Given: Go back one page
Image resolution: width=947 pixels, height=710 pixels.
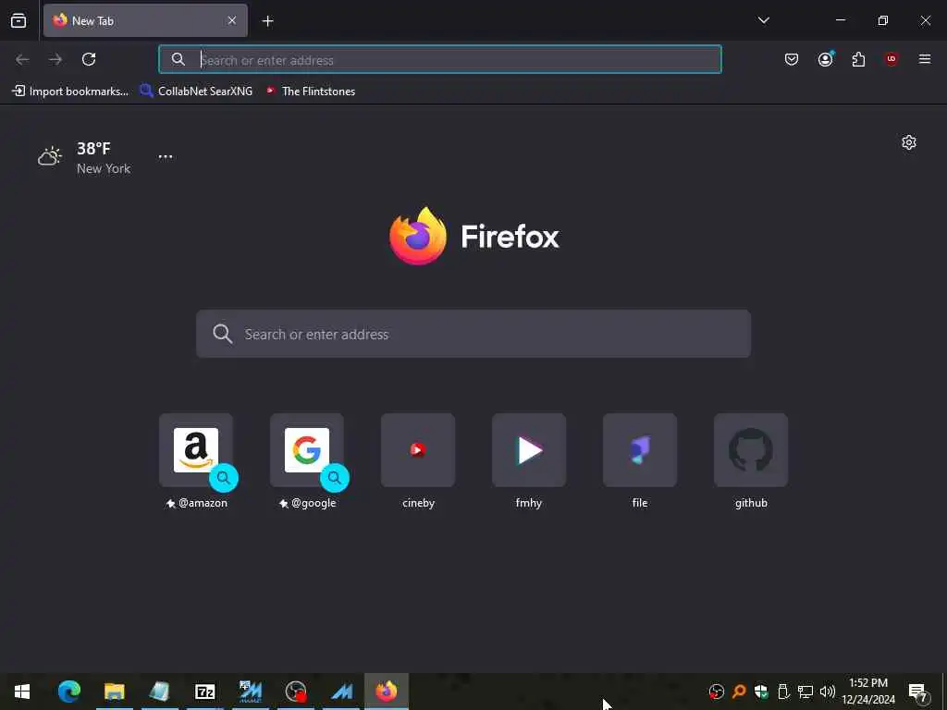Looking at the screenshot, I should coord(22,59).
